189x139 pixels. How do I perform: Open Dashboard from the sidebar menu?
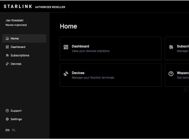pyautogui.click(x=24, y=47)
